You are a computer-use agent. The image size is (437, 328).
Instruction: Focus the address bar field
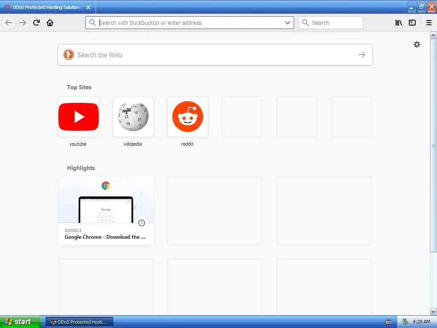189,23
